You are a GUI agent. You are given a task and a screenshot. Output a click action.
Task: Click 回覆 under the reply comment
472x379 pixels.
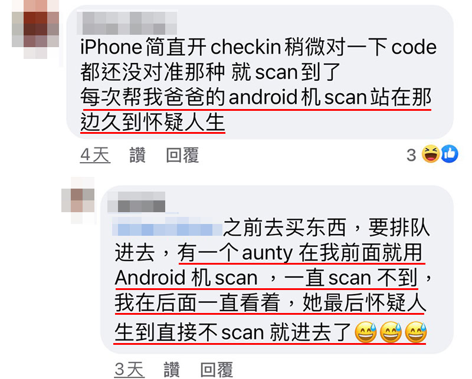(x=217, y=370)
